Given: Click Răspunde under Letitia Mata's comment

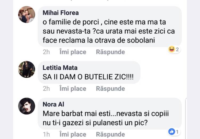Looking at the screenshot, I should coord(110,89).
